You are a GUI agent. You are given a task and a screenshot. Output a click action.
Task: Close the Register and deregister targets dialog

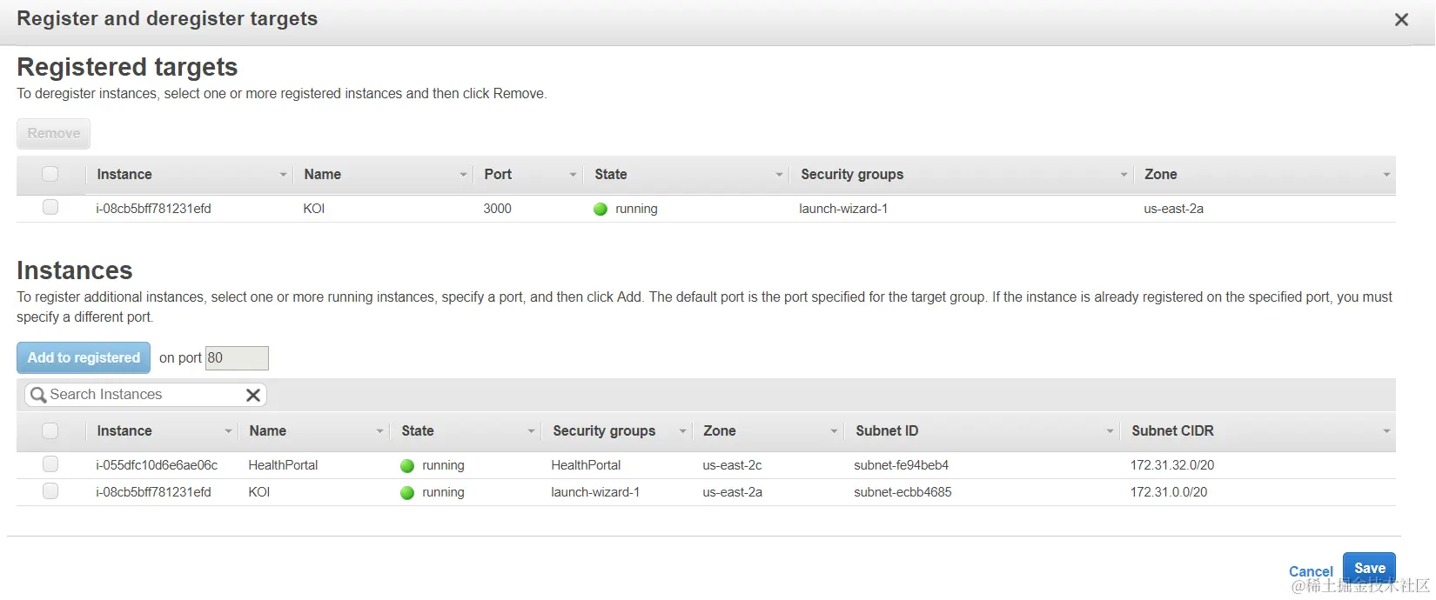[1401, 19]
